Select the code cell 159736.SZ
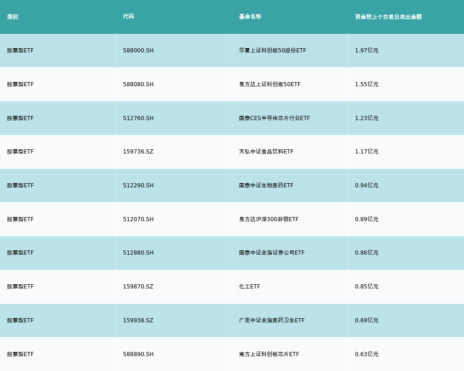 click(138, 152)
